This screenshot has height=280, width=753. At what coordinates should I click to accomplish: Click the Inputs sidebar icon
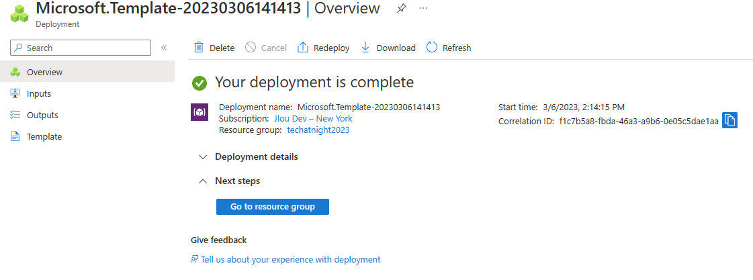coord(15,93)
